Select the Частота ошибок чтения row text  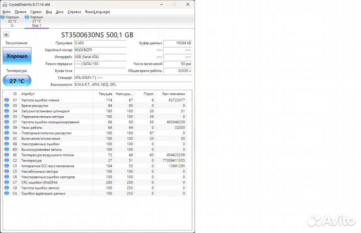pos(40,100)
